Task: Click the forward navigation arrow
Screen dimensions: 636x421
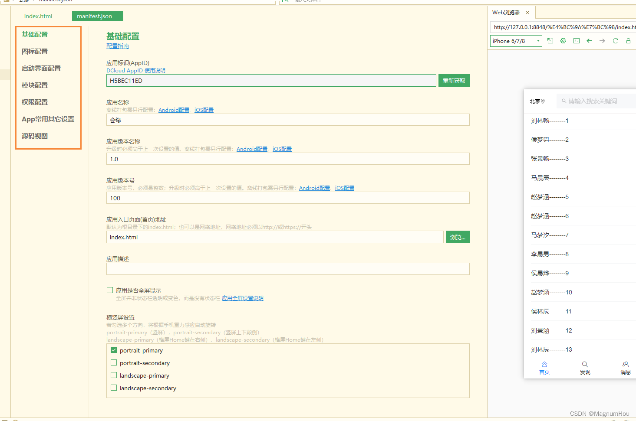Action: [x=602, y=41]
